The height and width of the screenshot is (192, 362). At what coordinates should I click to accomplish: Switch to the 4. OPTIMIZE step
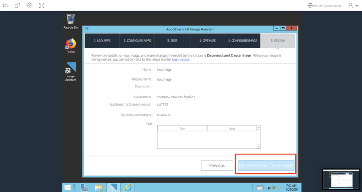coord(207,41)
